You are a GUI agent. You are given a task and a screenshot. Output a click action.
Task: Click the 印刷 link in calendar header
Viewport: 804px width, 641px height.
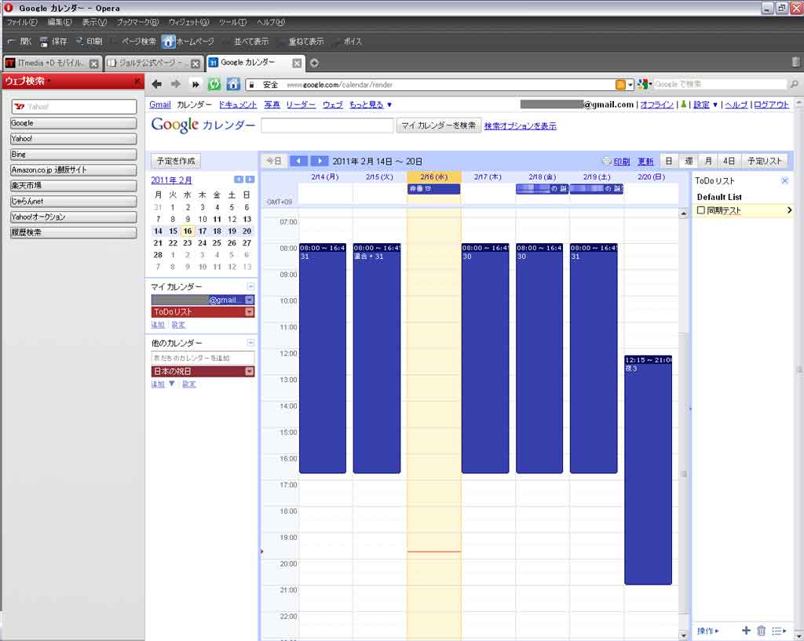pyautogui.click(x=622, y=162)
